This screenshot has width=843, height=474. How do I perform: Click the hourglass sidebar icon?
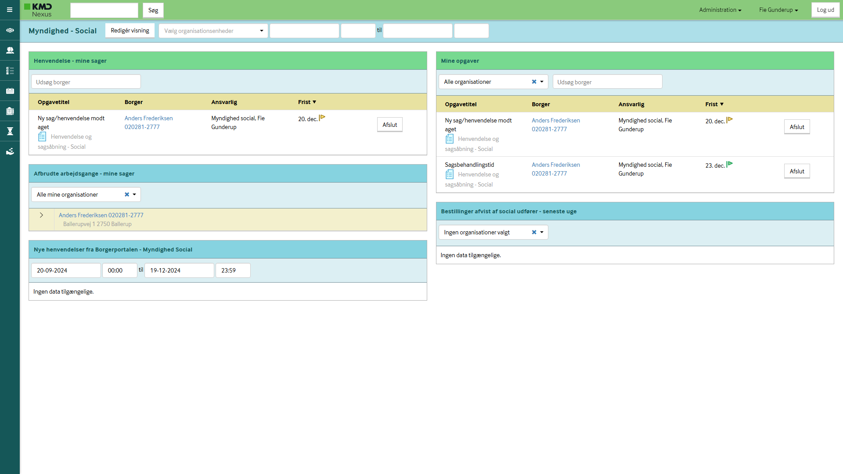point(10,131)
